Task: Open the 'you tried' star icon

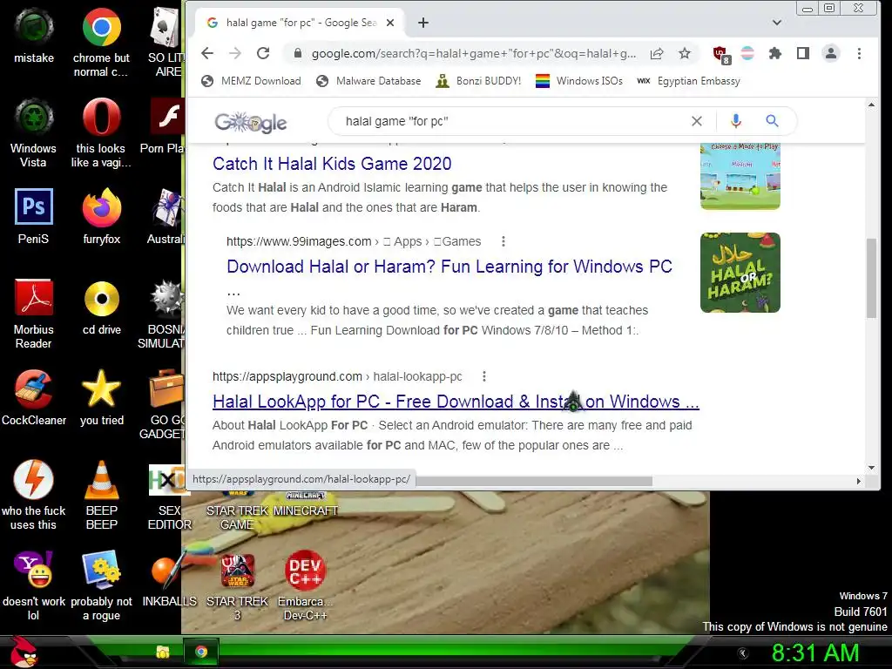Action: 101,397
